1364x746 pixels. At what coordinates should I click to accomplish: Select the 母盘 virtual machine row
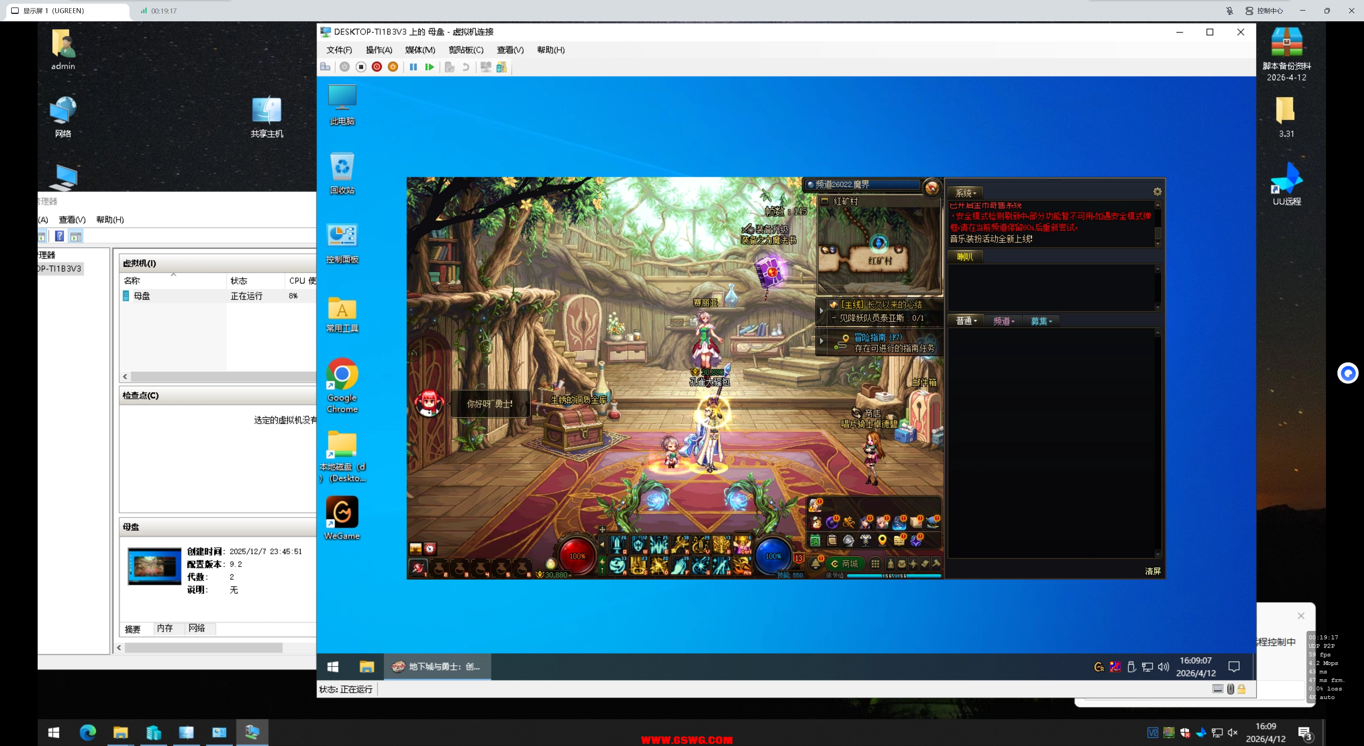click(142, 296)
